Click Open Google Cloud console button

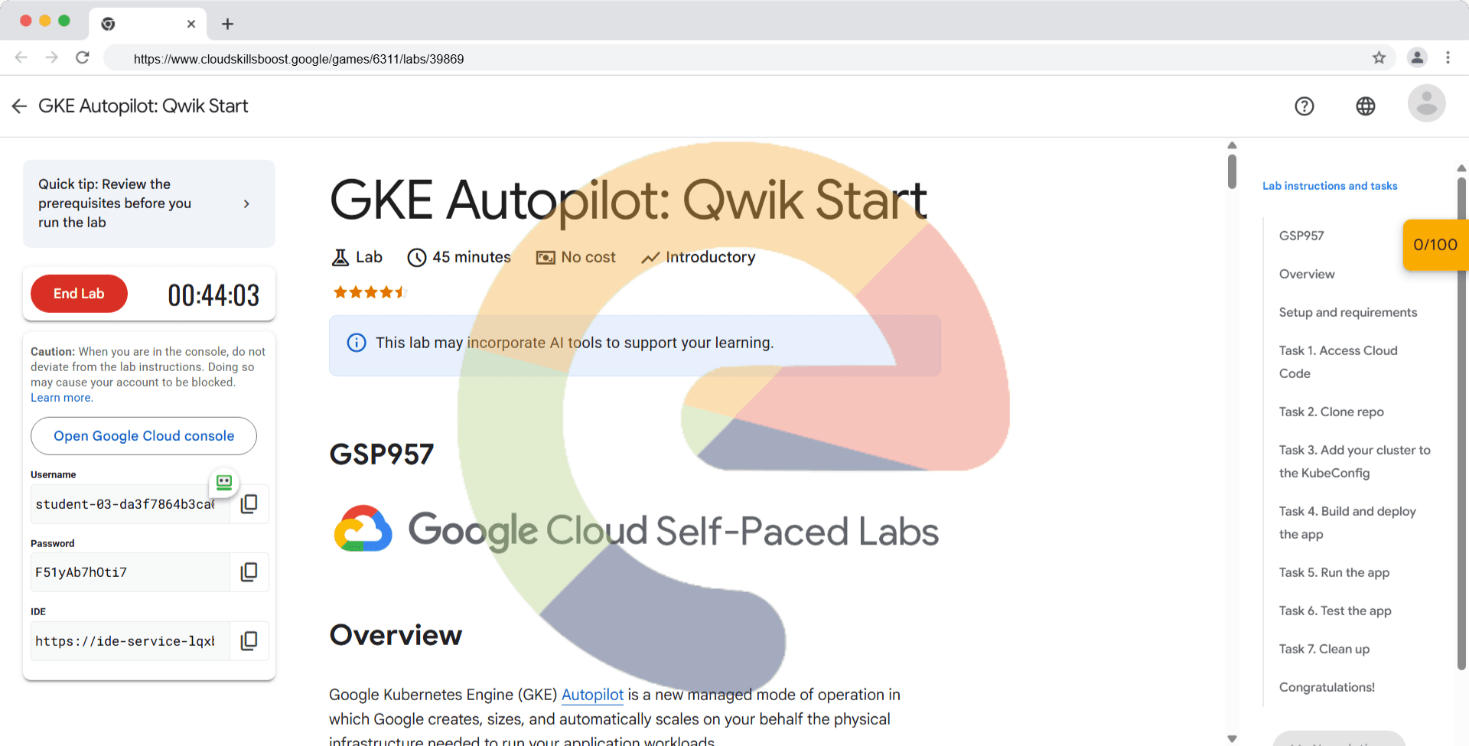coord(144,436)
